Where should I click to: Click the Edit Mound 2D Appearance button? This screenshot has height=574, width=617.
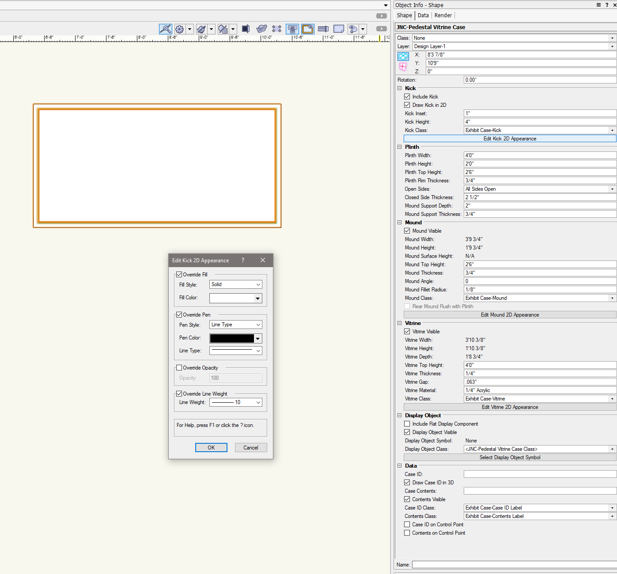pyautogui.click(x=510, y=315)
